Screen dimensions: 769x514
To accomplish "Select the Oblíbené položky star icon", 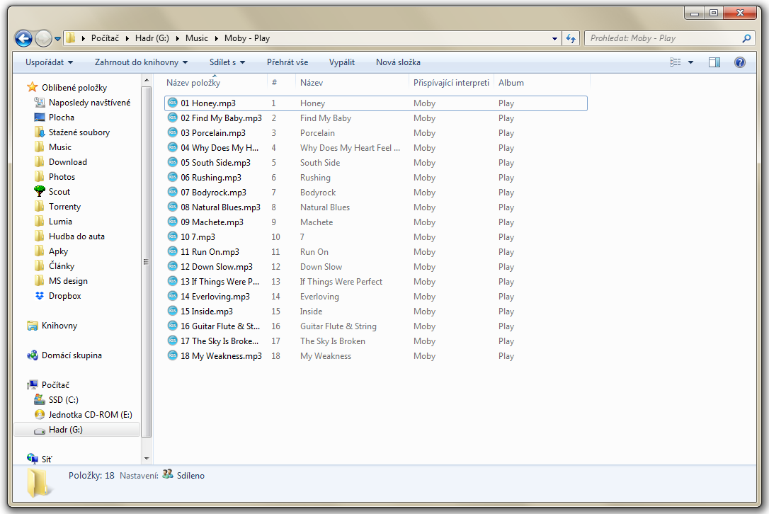I will tap(33, 87).
